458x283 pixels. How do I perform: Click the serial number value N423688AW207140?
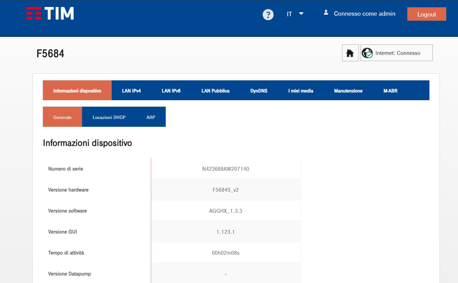(226, 169)
